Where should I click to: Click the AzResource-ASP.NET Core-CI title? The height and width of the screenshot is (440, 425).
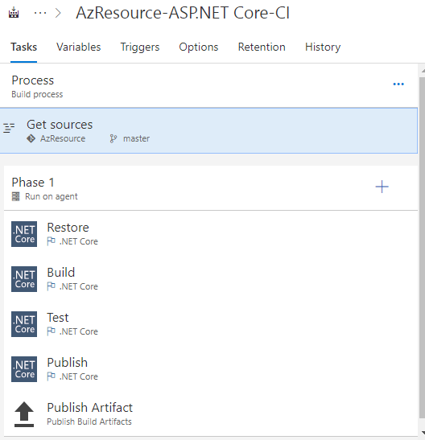point(183,13)
